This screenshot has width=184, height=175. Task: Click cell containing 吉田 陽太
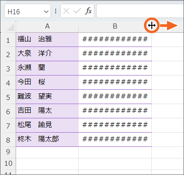tap(47, 111)
